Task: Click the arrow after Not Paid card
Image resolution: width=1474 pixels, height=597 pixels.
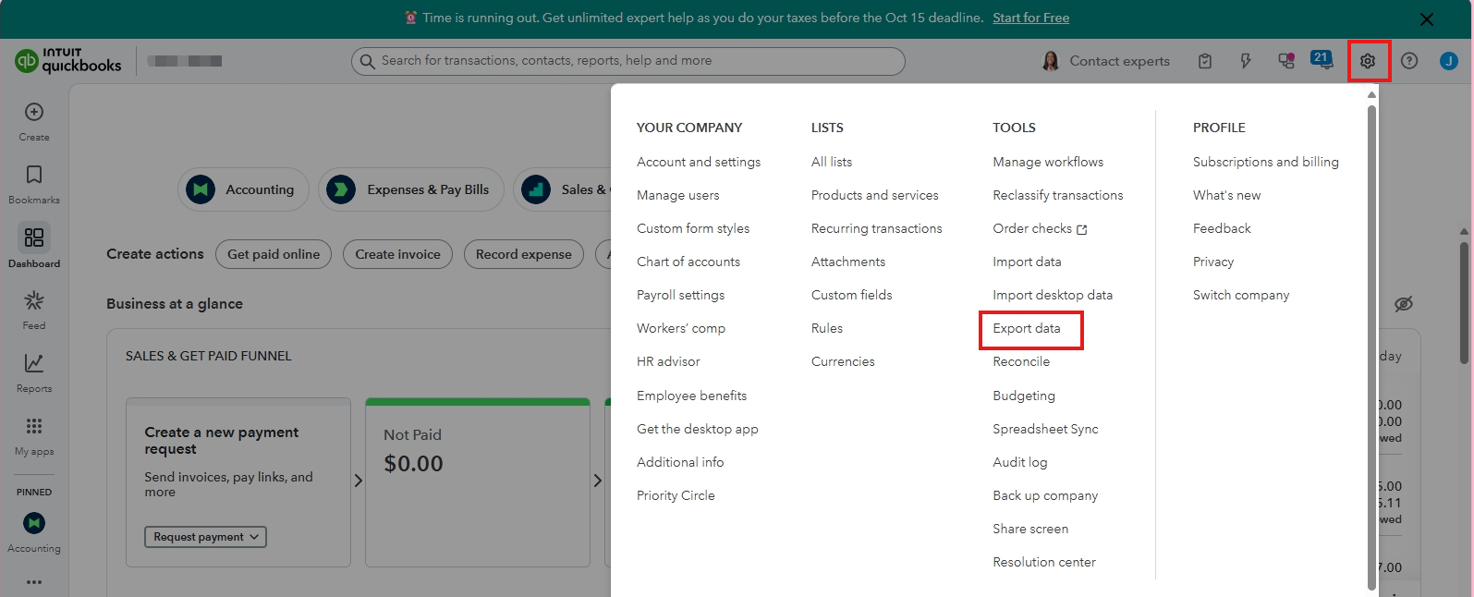Action: click(x=598, y=481)
